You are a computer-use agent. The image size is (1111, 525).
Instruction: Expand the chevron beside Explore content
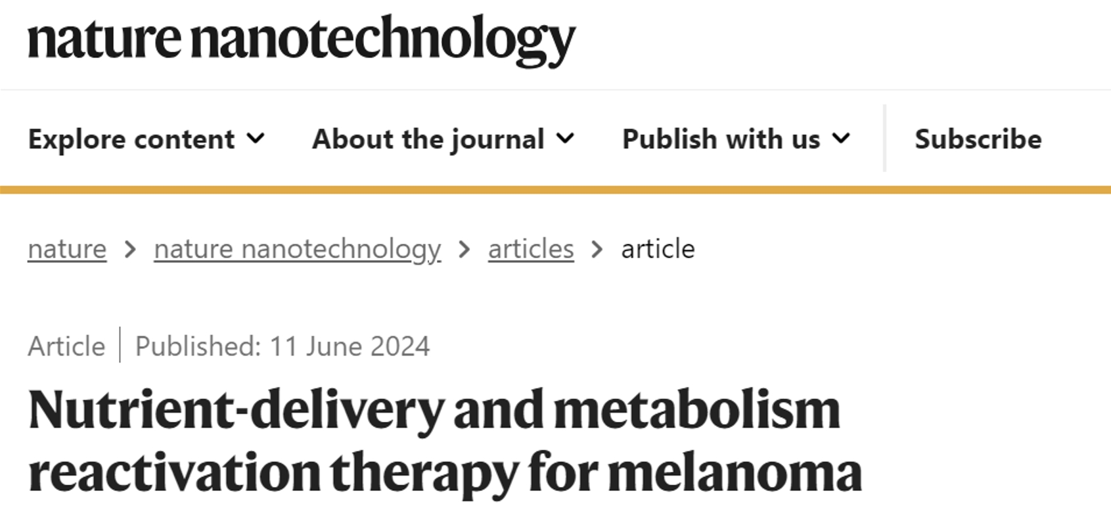pyautogui.click(x=256, y=139)
